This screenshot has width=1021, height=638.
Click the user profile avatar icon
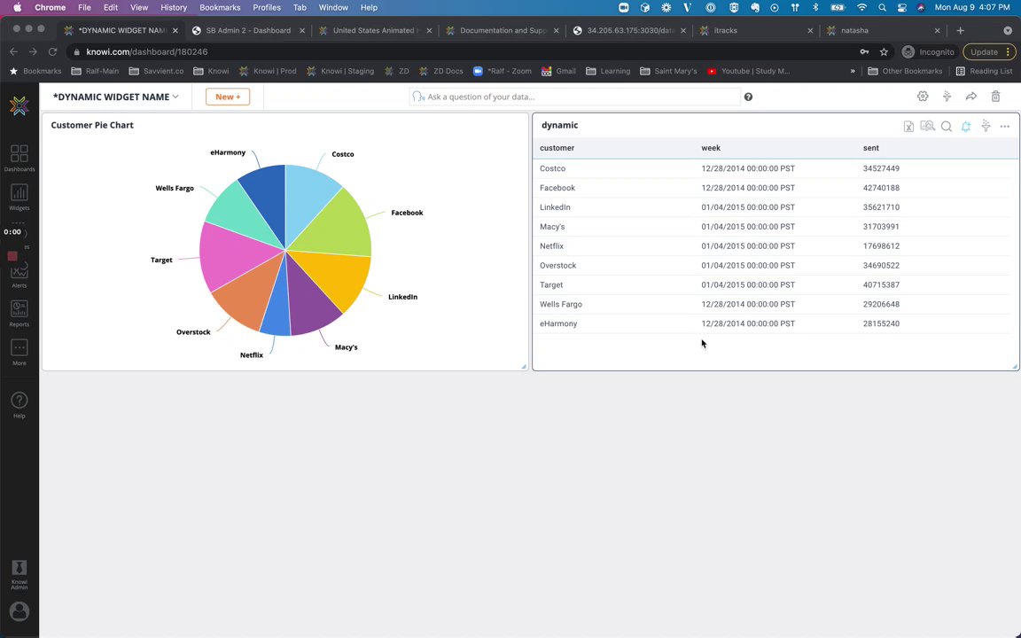[x=19, y=611]
